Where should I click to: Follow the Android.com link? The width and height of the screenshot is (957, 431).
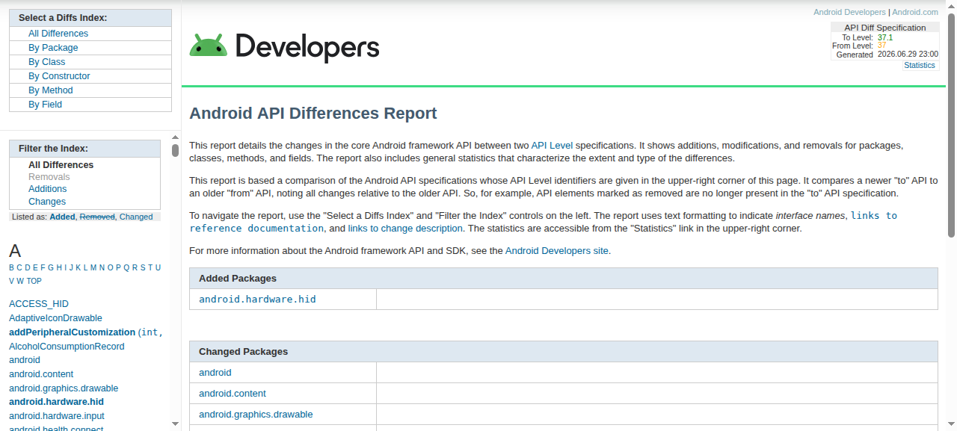pyautogui.click(x=915, y=13)
